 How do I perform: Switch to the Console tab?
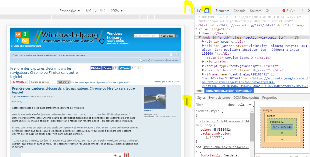[x=239, y=11]
